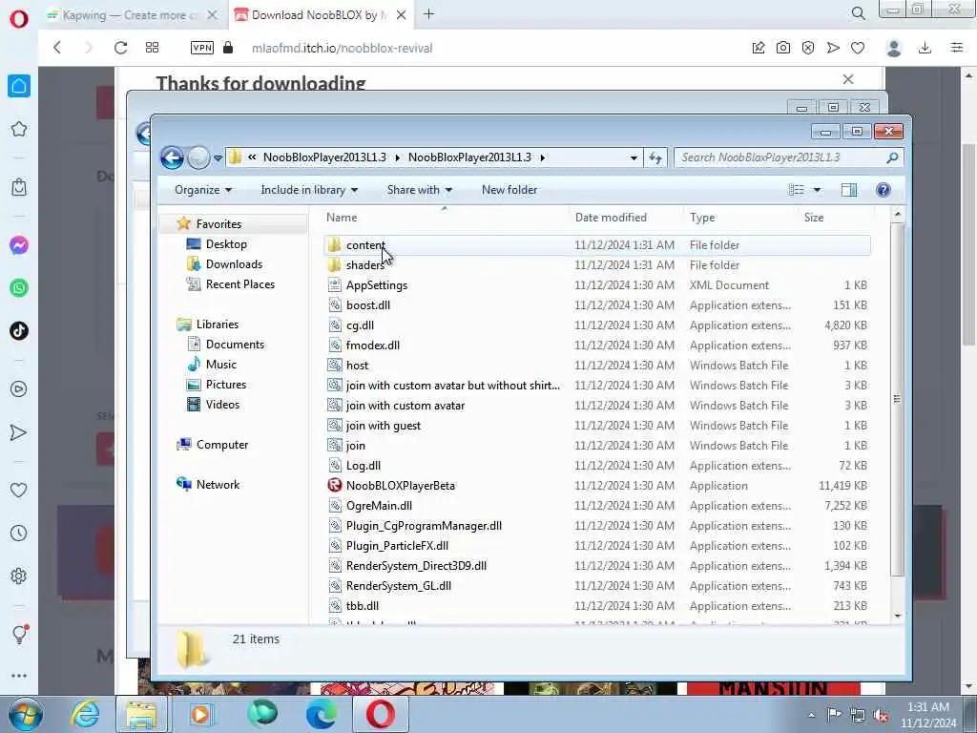
Task: Click the taskbar volume icon
Action: pos(881,715)
